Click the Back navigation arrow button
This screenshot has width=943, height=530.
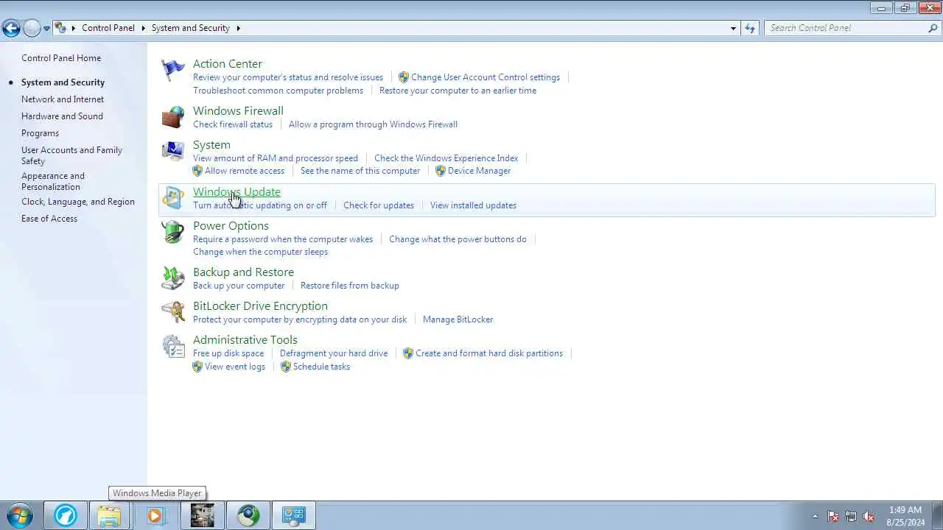(10, 28)
